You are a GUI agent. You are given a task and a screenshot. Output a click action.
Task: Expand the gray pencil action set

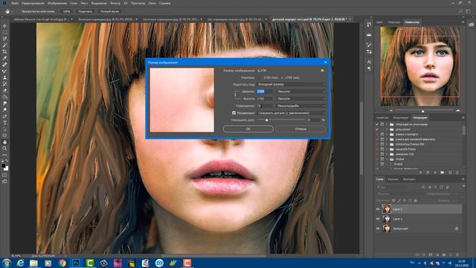387,129
